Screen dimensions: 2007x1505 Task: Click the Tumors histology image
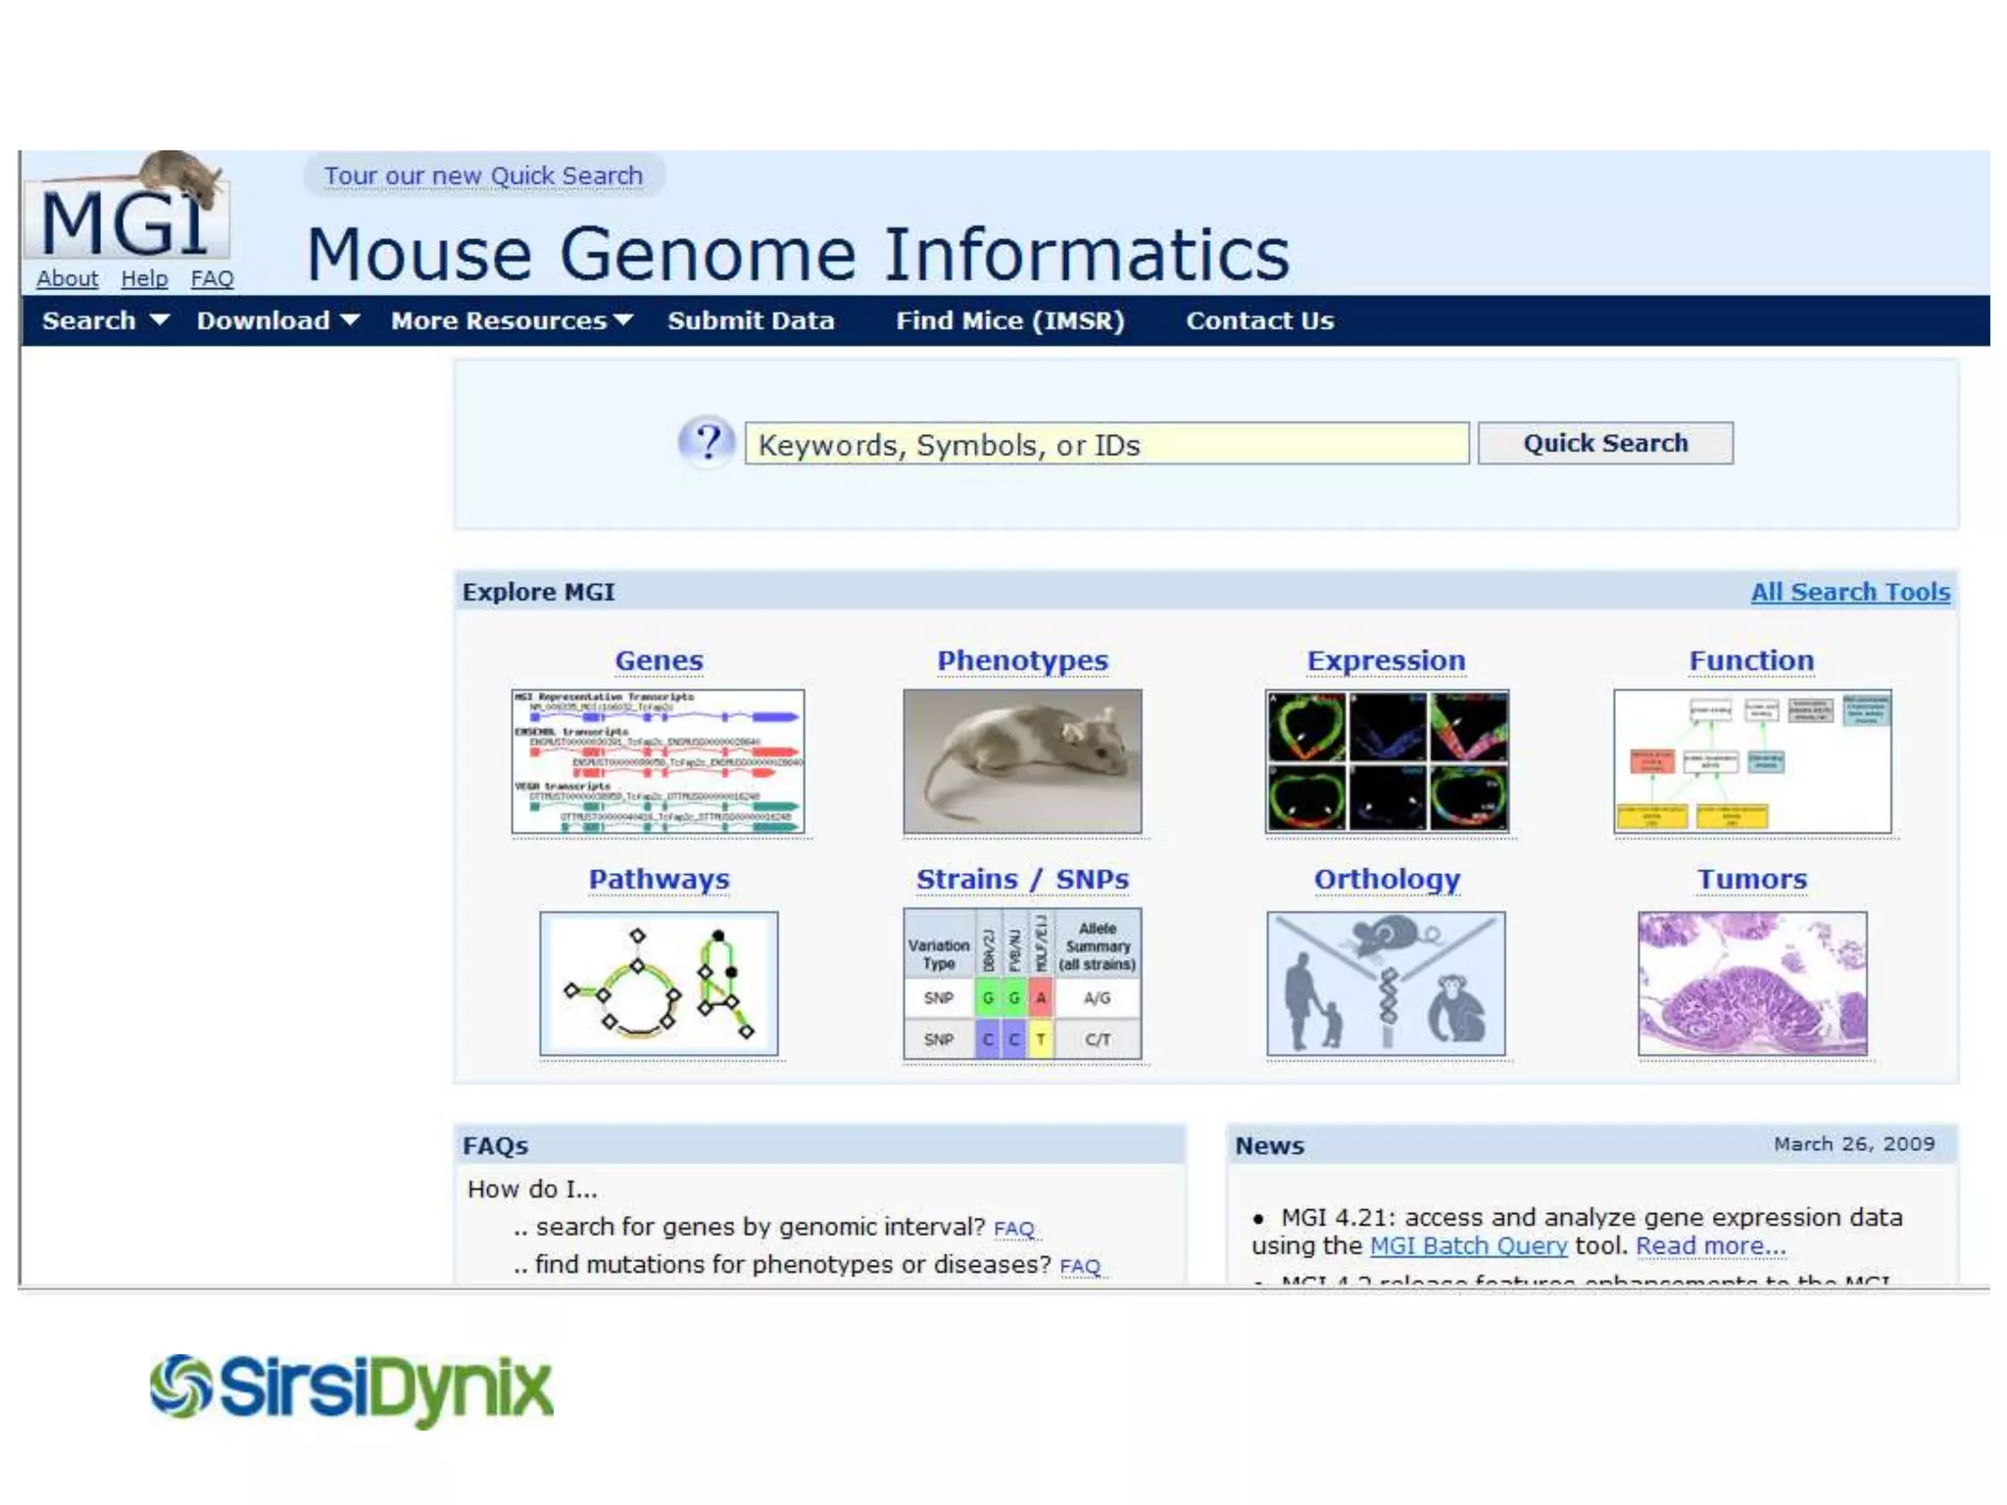tap(1752, 984)
